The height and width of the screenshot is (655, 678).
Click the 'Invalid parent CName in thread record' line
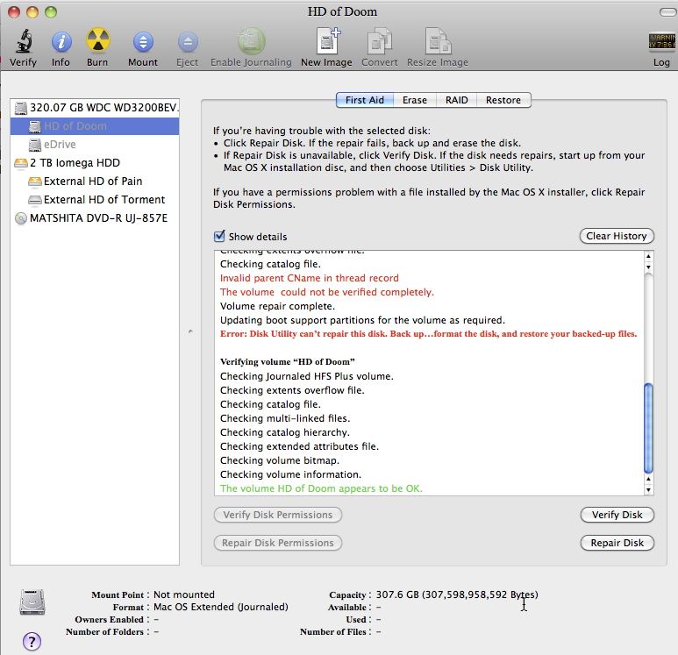(309, 278)
